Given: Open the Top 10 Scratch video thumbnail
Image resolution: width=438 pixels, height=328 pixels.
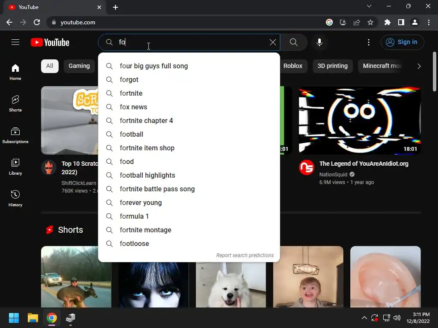Looking at the screenshot, I should point(70,120).
